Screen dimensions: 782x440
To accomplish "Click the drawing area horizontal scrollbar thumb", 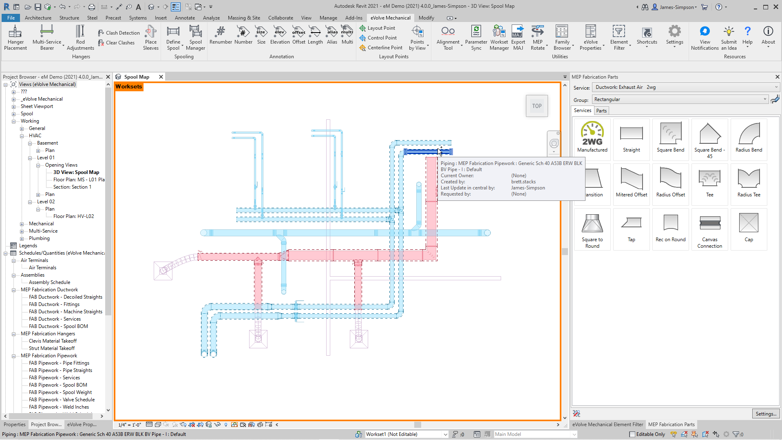I will coord(417,425).
